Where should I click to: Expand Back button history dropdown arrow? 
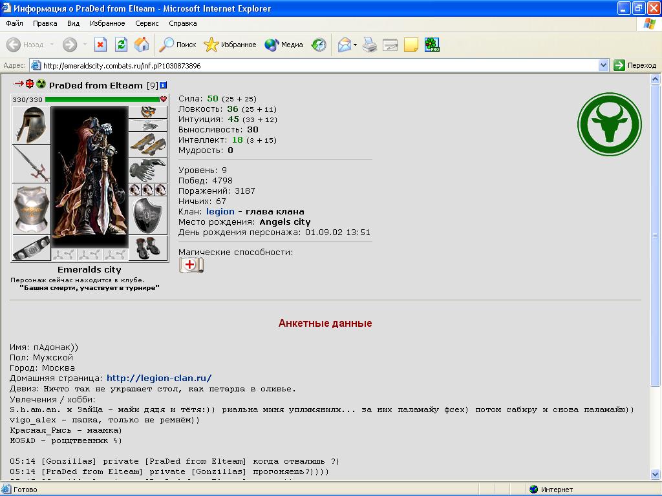pos(52,45)
